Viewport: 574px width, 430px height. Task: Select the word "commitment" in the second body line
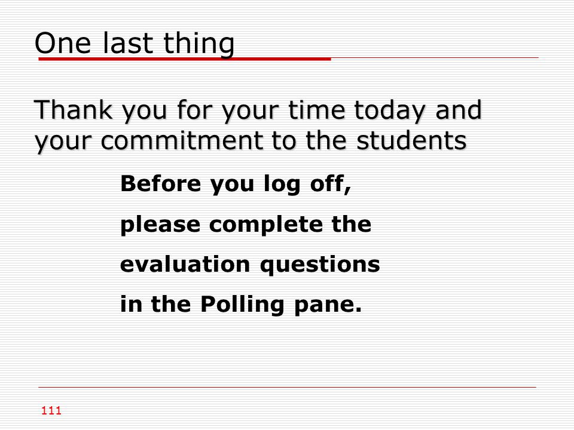182,141
